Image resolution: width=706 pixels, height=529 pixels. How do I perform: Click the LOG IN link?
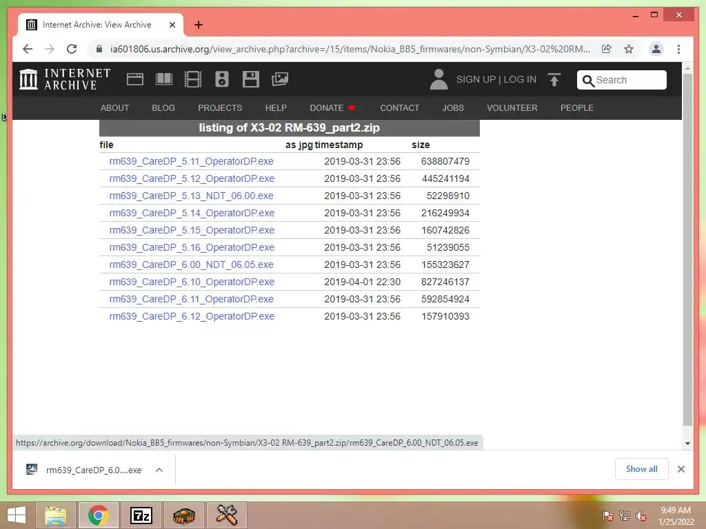coord(520,80)
